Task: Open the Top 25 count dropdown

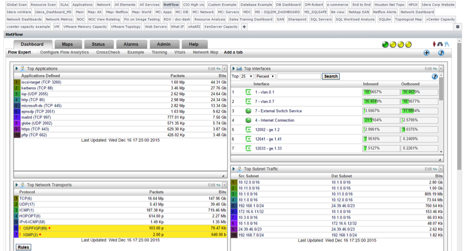Action: pos(247,76)
